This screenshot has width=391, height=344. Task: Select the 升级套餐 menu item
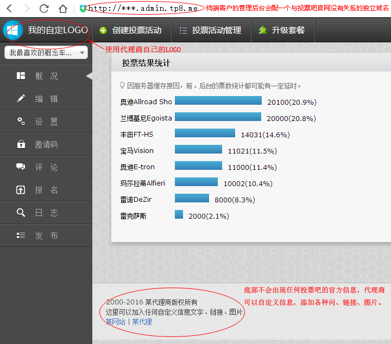tap(282, 30)
